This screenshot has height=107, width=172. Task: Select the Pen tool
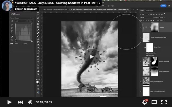pos(38,59)
